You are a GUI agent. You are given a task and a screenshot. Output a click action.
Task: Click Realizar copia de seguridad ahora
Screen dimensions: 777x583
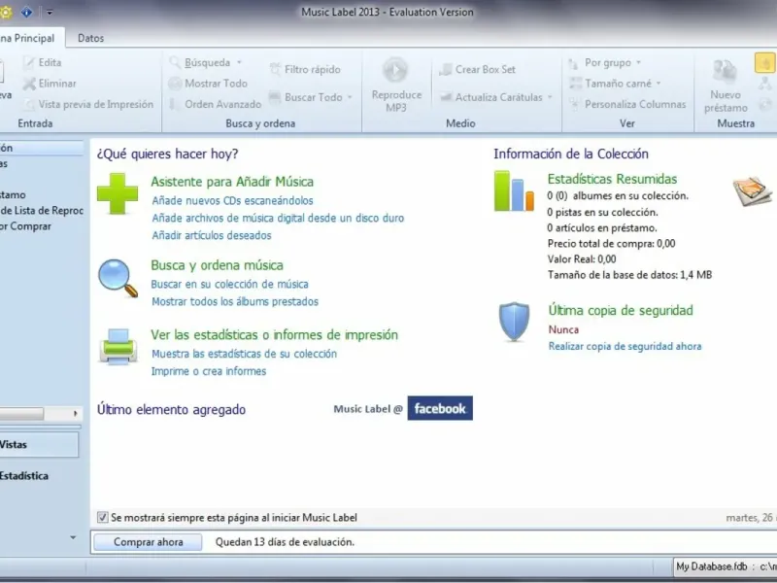click(x=625, y=347)
